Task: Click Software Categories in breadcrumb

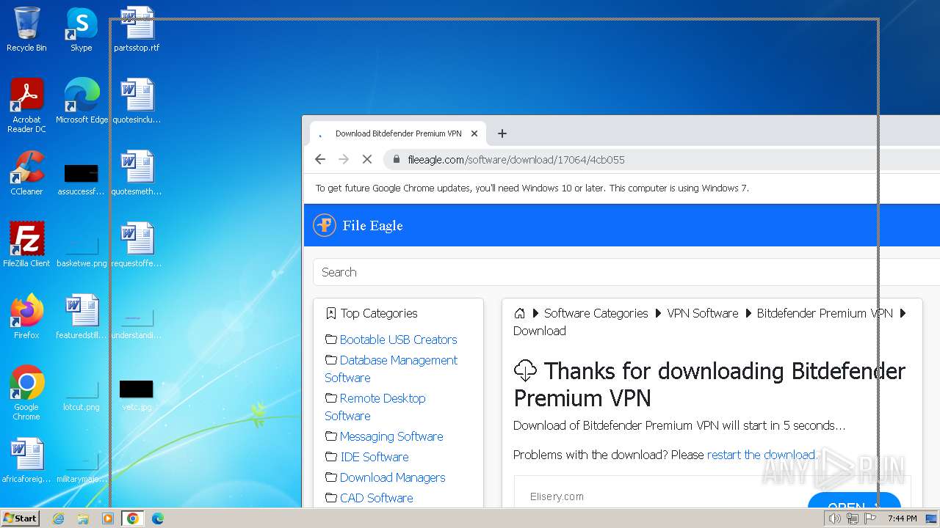Action: click(596, 313)
